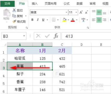Click cell containing 梨子

(20, 74)
